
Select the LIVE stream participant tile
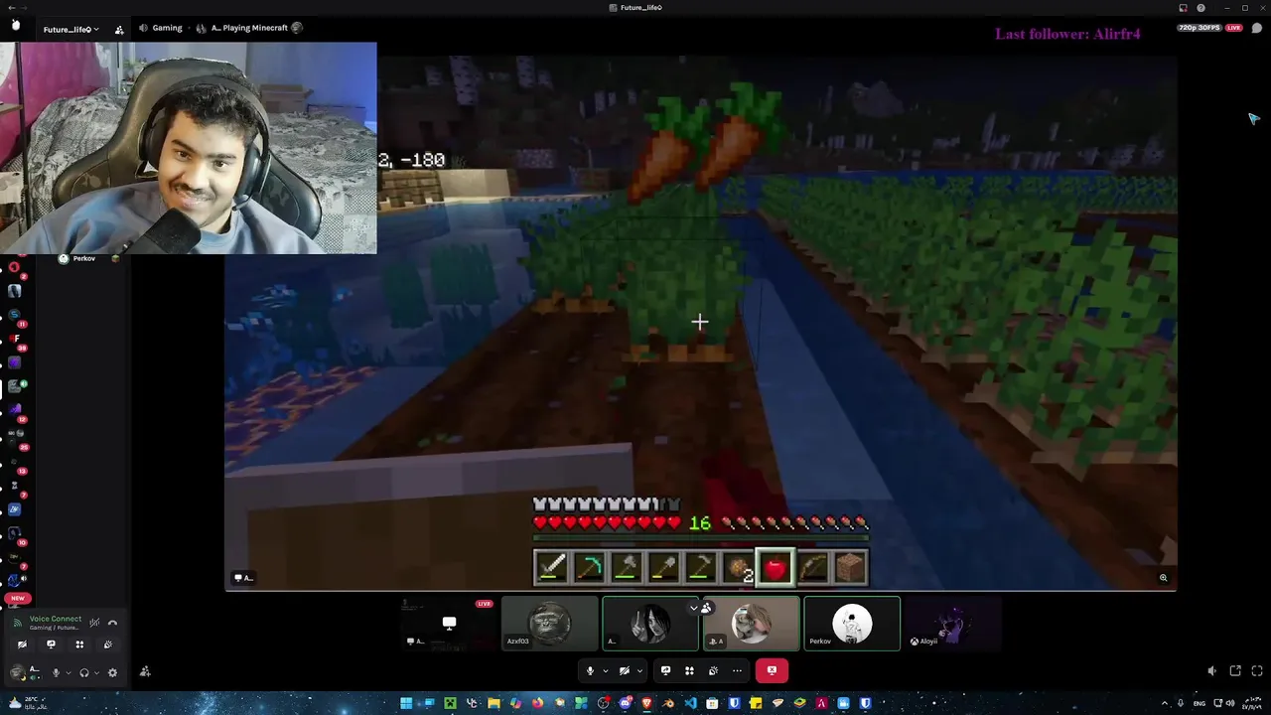[x=449, y=624]
